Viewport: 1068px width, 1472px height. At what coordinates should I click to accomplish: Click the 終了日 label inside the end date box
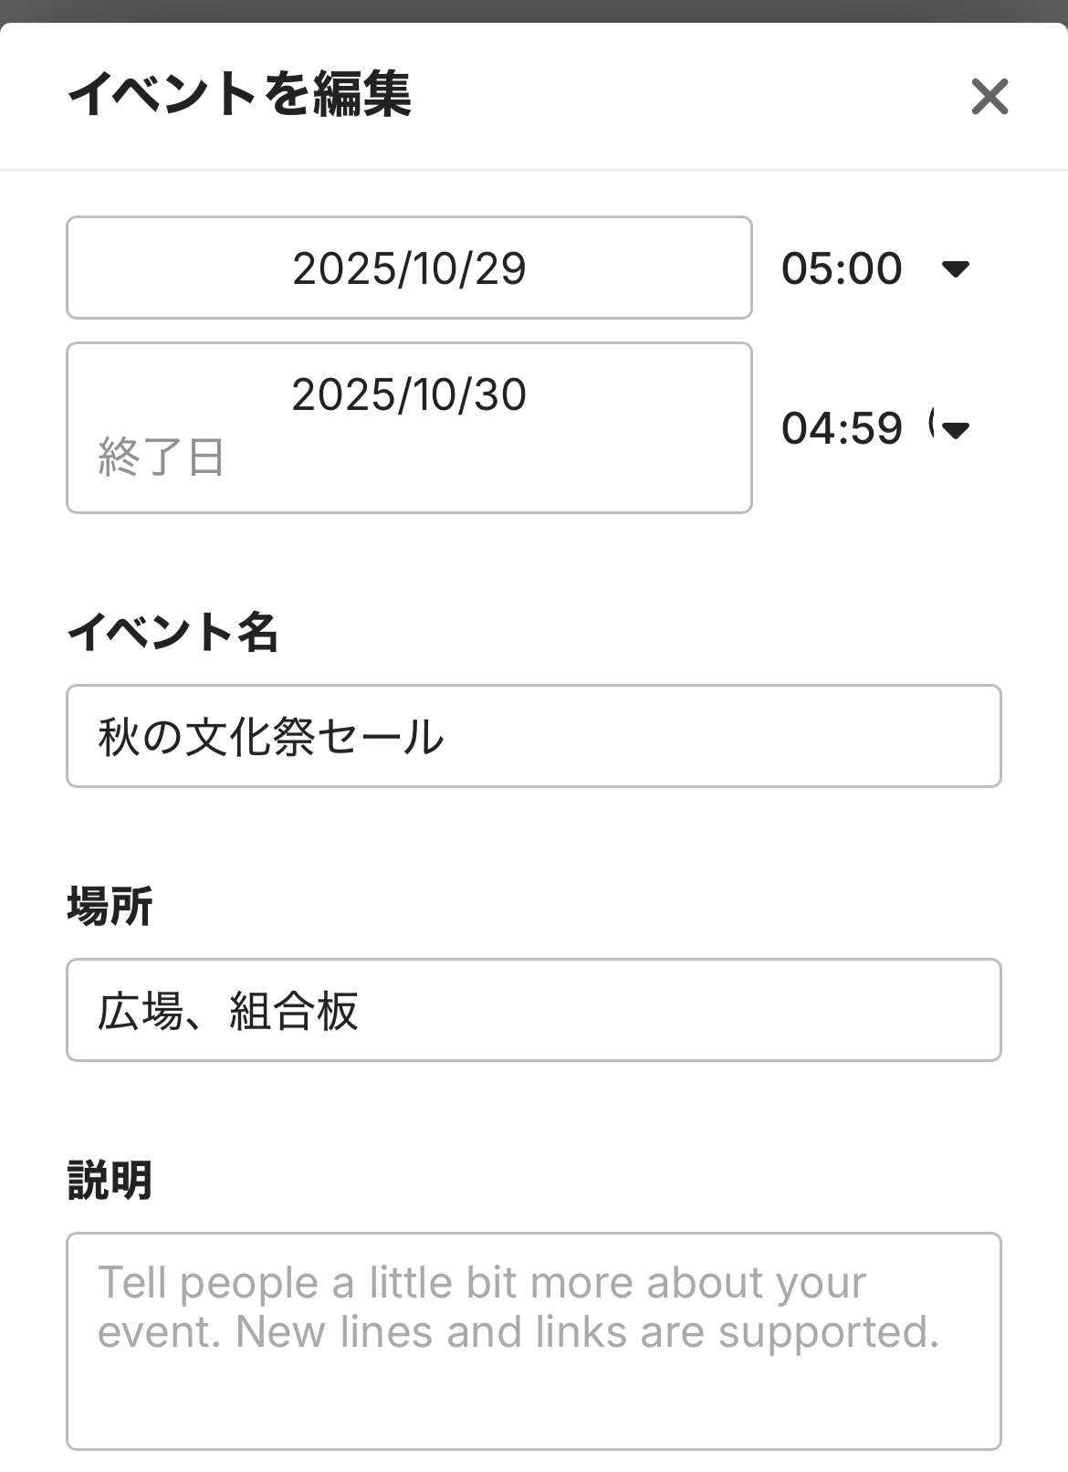pyautogui.click(x=161, y=457)
